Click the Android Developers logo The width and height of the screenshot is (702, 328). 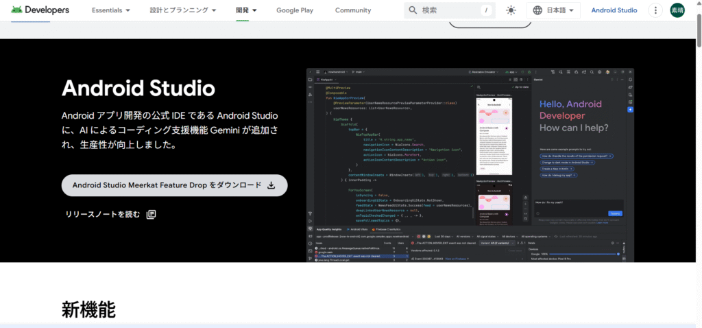click(x=40, y=10)
